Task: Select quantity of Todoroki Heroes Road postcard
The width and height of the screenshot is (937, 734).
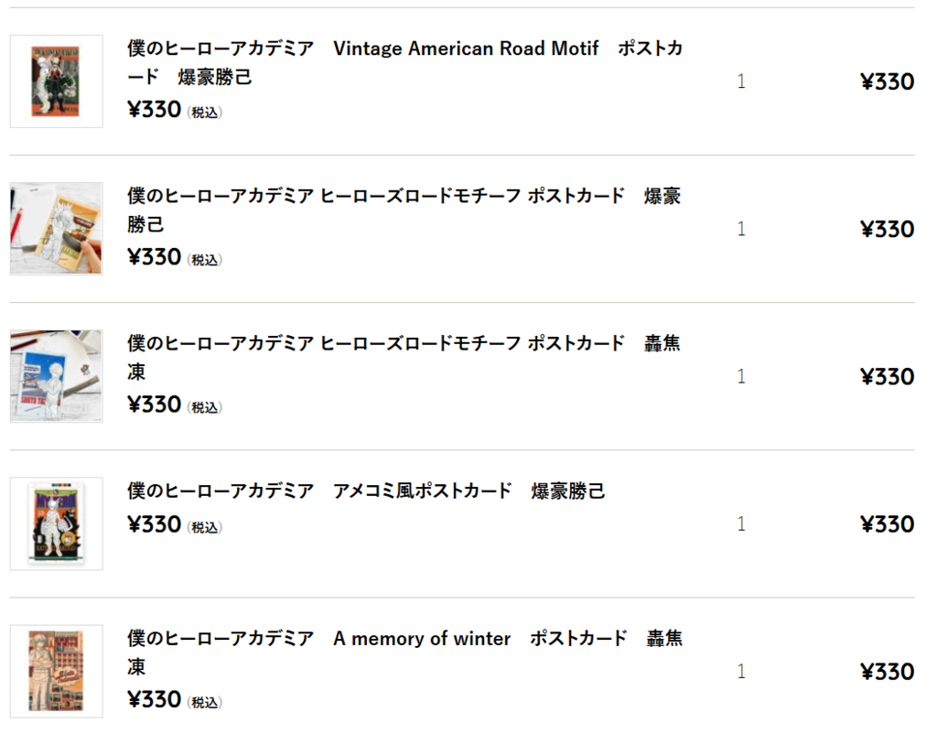Action: (x=741, y=376)
